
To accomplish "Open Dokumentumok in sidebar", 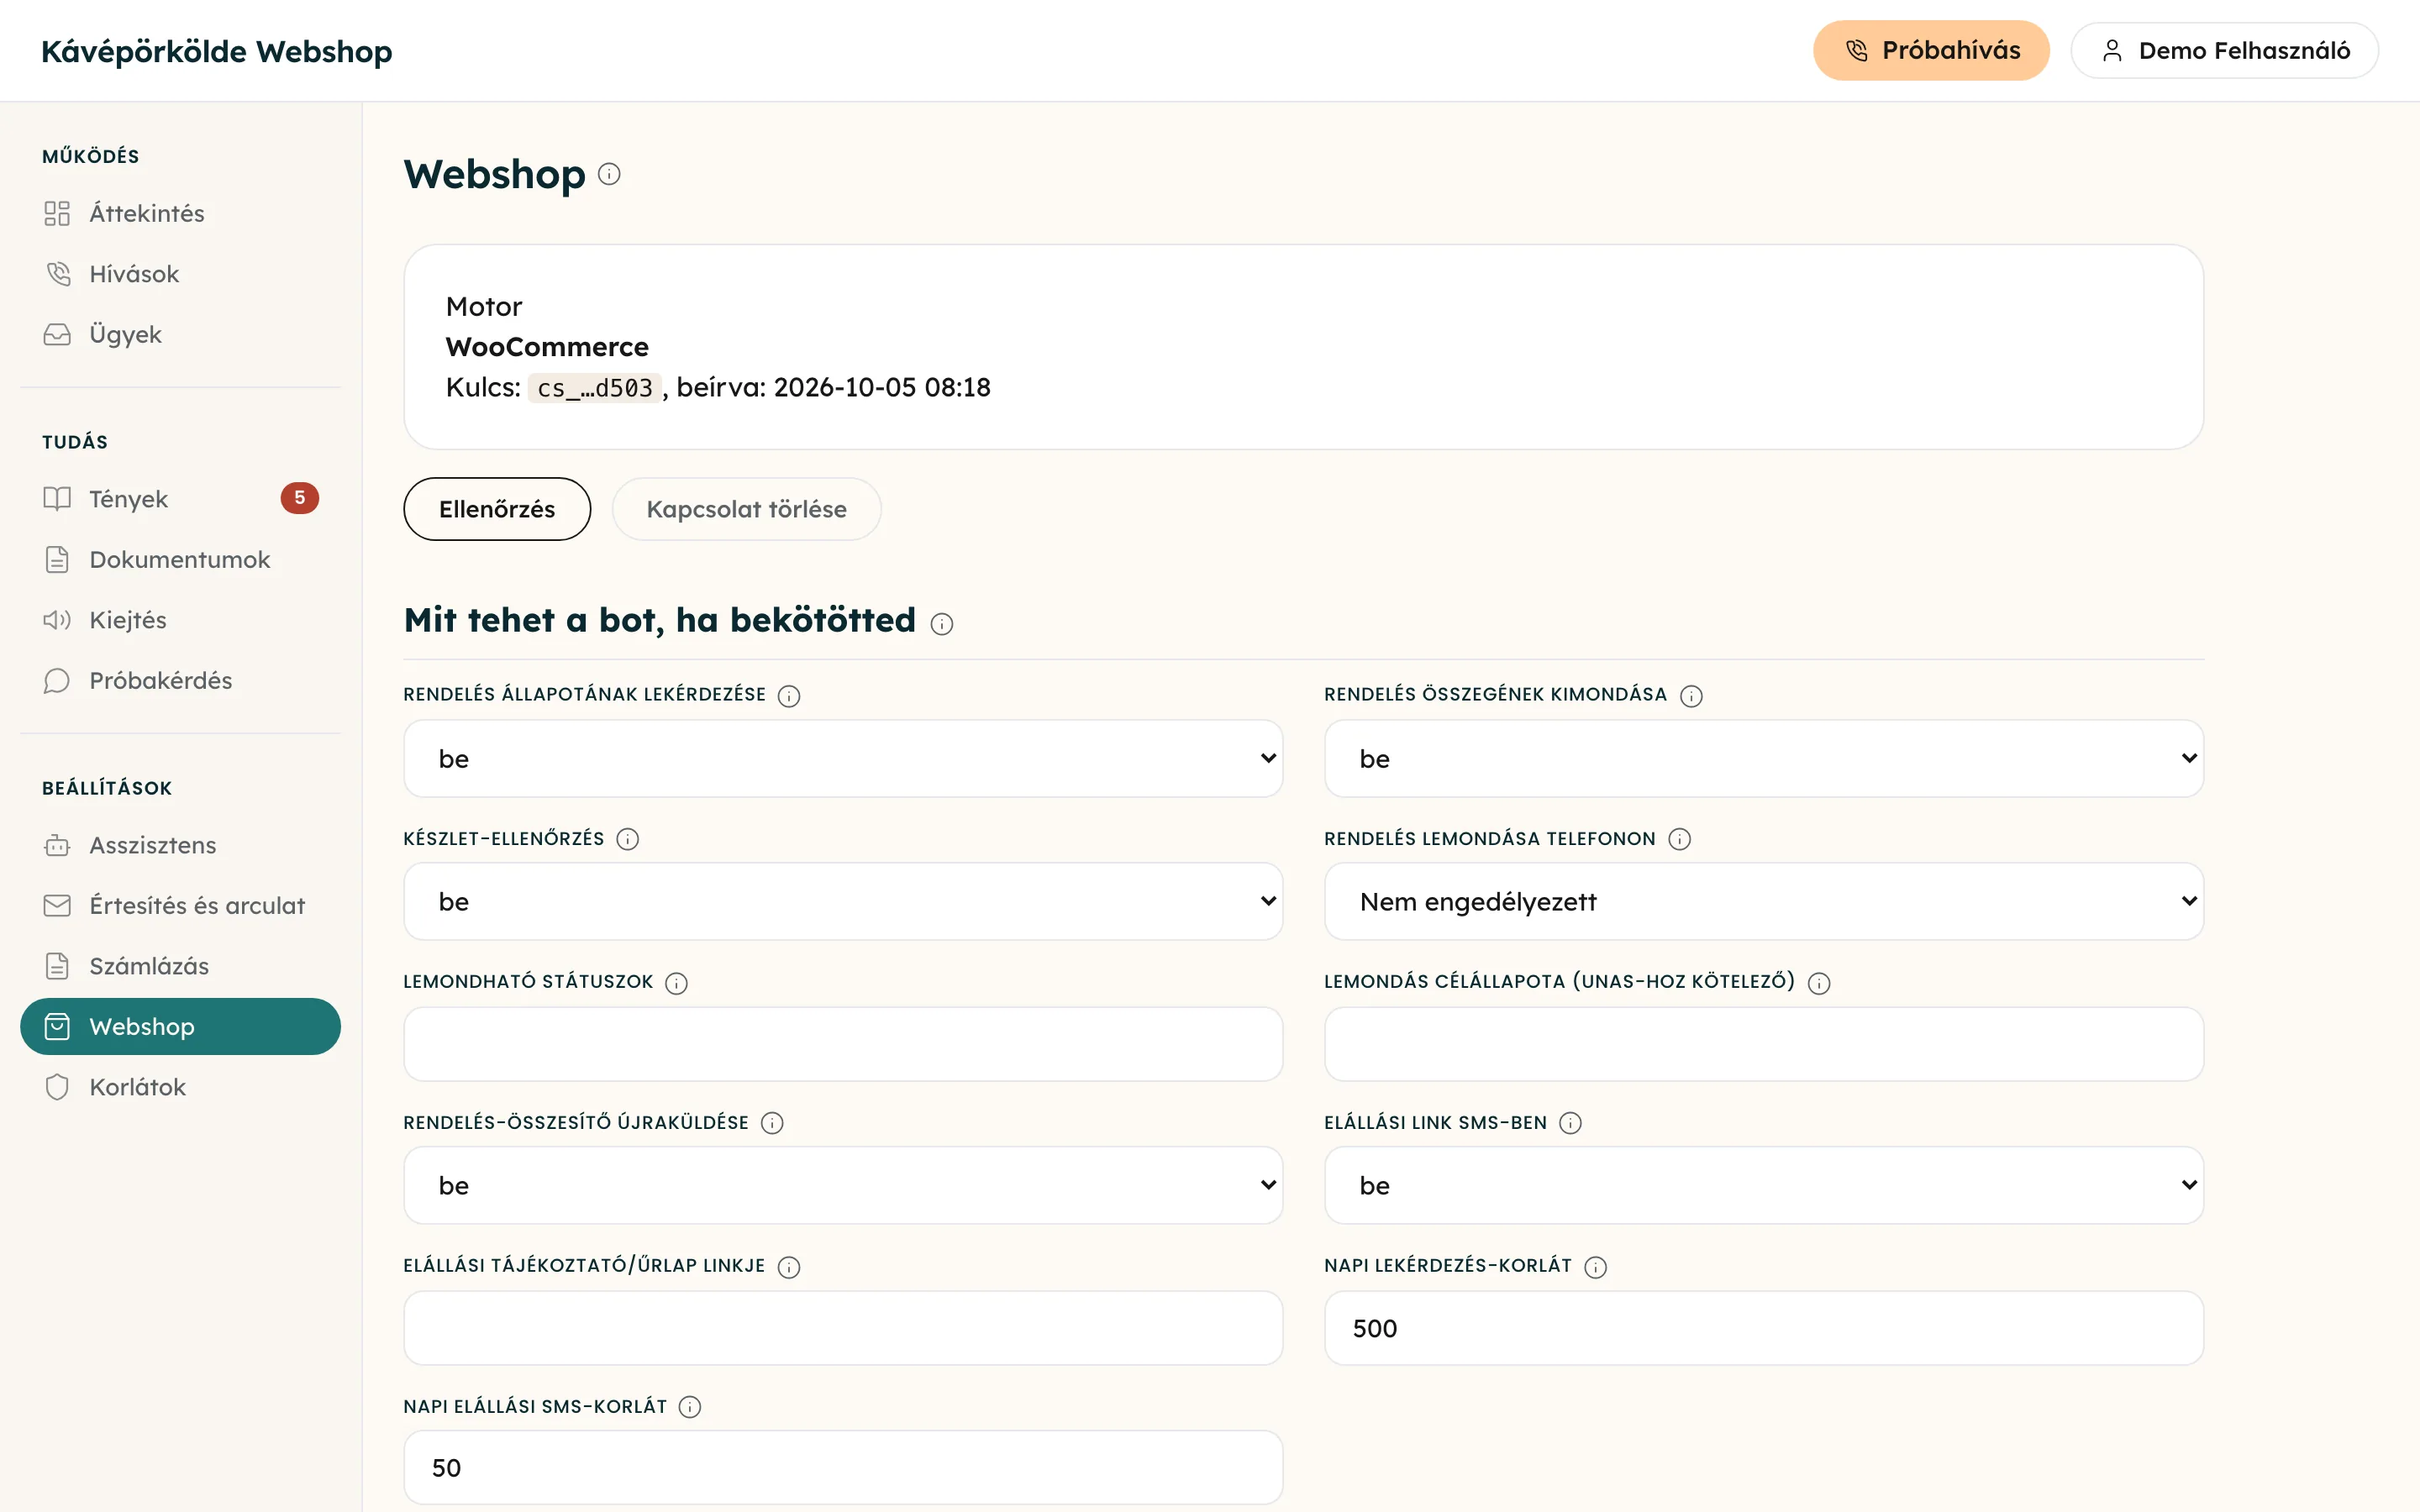I will (x=180, y=559).
